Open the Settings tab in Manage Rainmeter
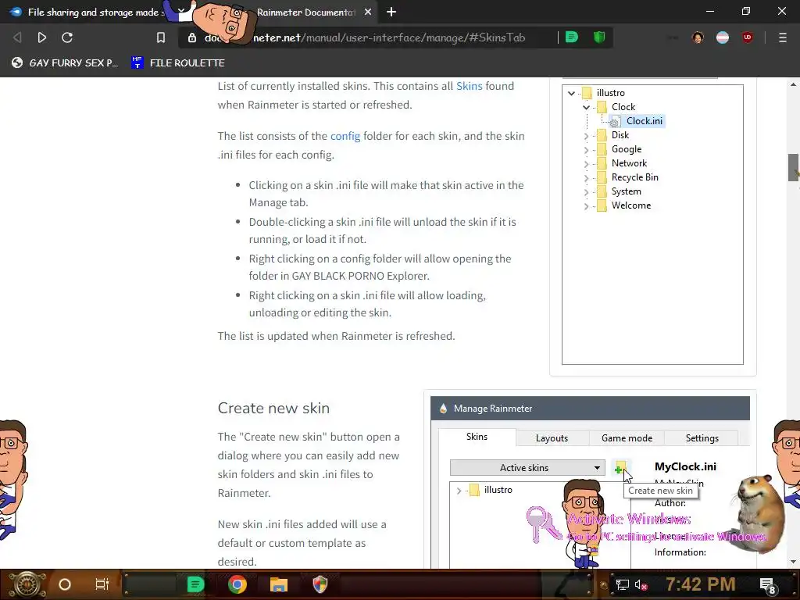Viewport: 800px width, 600px height. tap(702, 437)
